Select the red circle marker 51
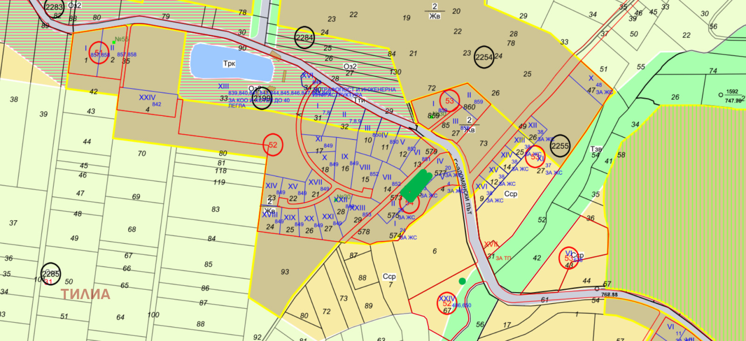 tap(98, 53)
